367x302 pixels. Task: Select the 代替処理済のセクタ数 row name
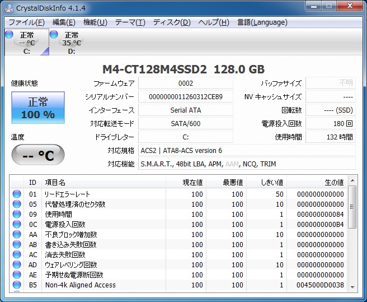click(75, 204)
